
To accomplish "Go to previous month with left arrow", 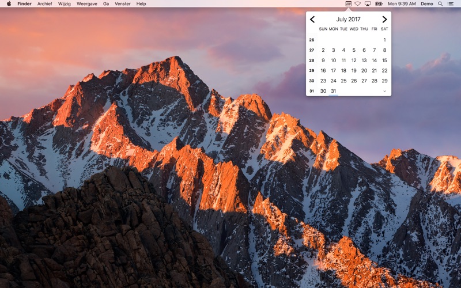I will coord(312,20).
